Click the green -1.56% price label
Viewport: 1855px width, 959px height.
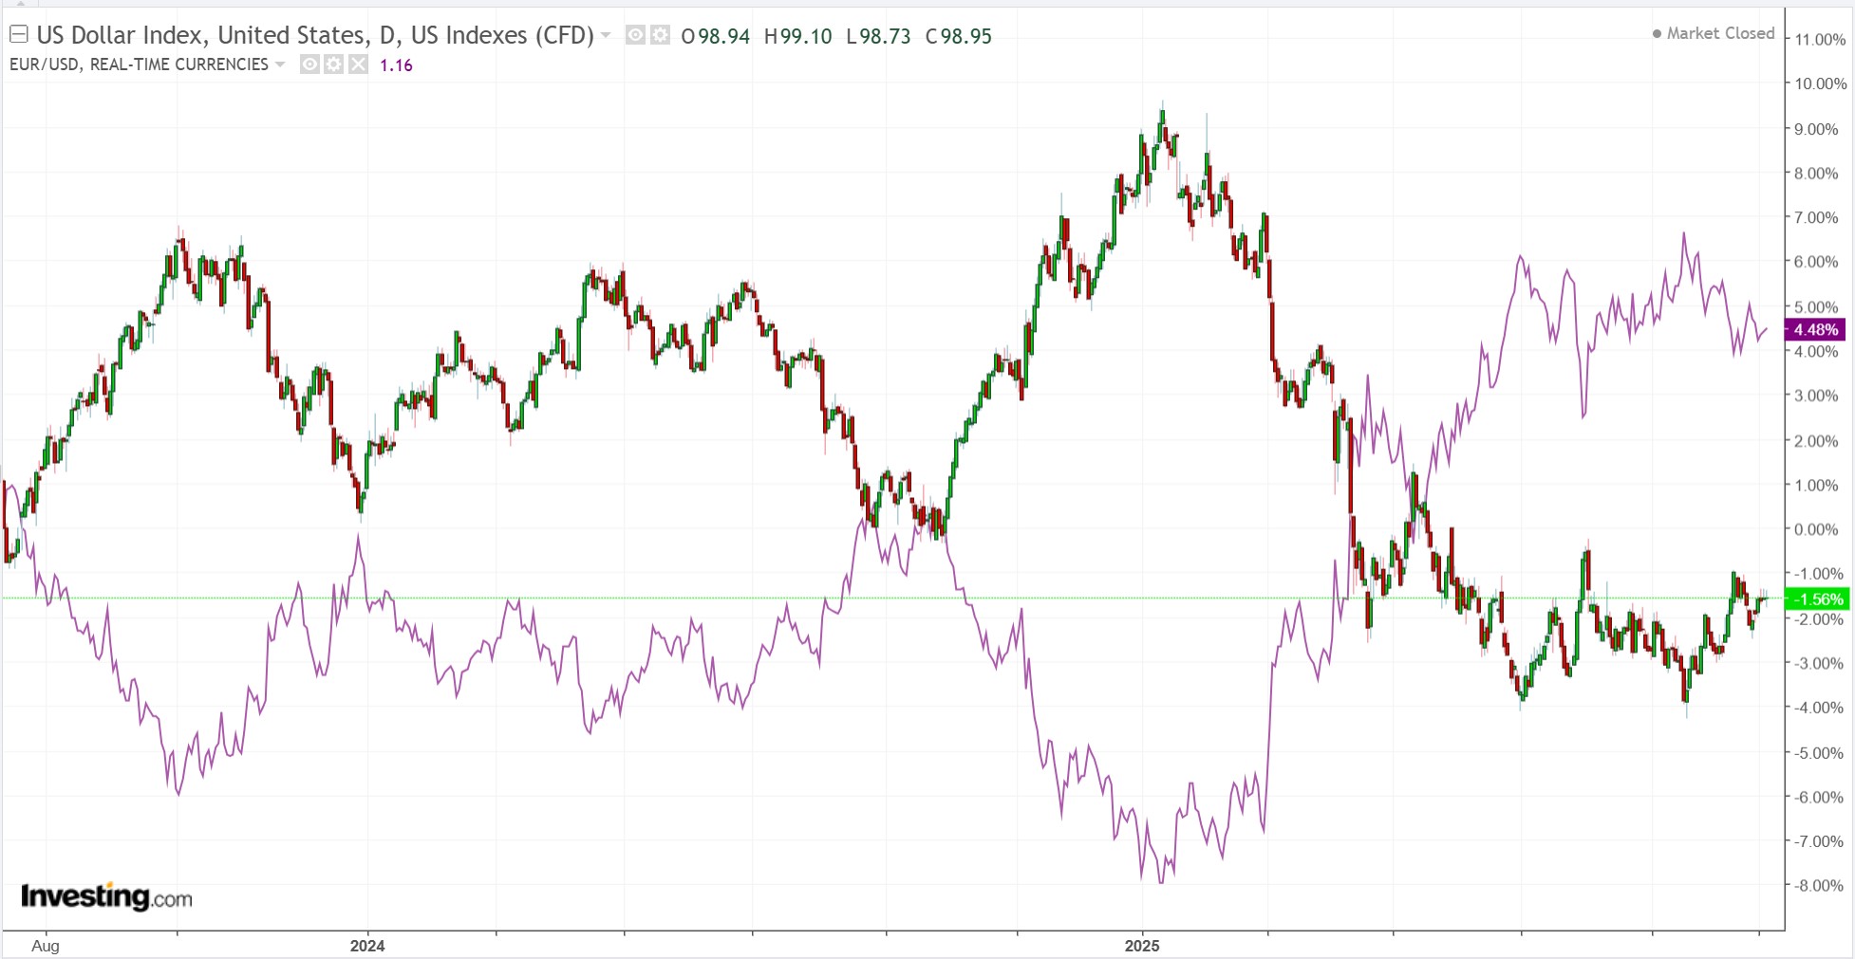1815,599
